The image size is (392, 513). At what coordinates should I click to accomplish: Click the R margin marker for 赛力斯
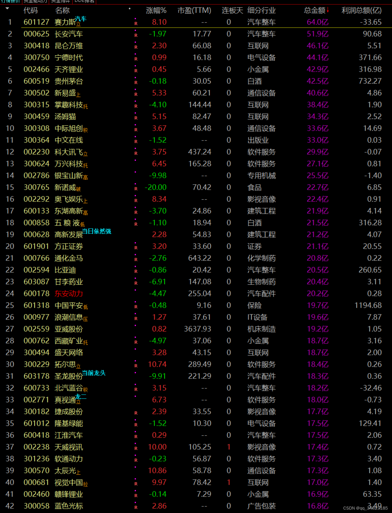coord(136,23)
